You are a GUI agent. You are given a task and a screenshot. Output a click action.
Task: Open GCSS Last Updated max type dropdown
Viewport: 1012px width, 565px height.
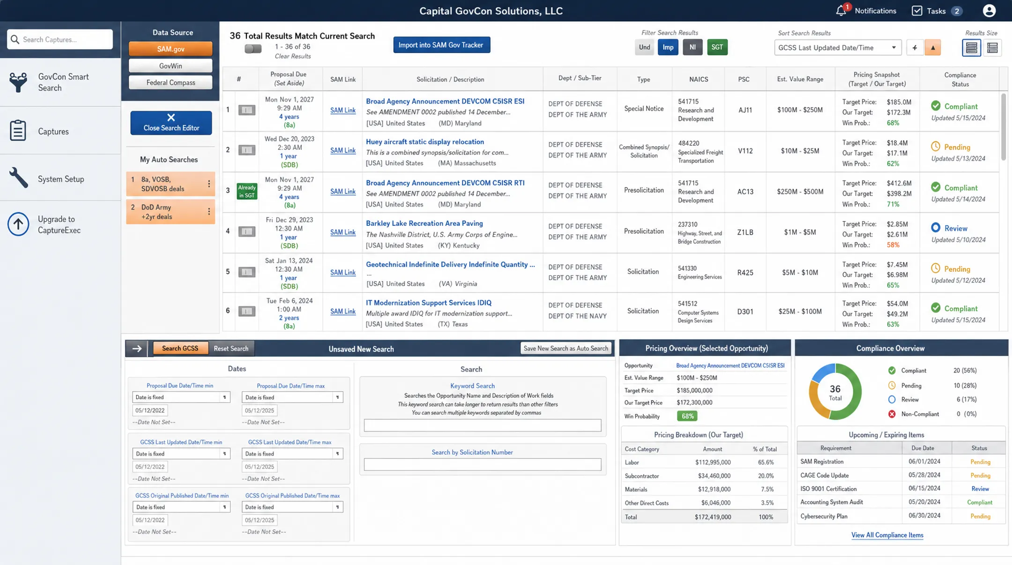pos(292,453)
